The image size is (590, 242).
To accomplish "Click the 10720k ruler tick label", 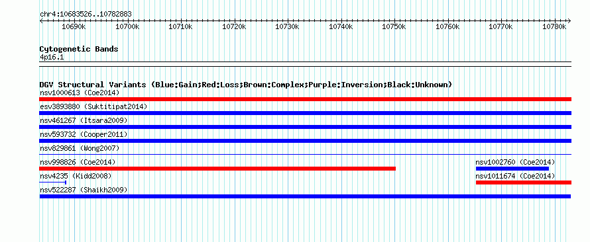I will pyautogui.click(x=234, y=27).
